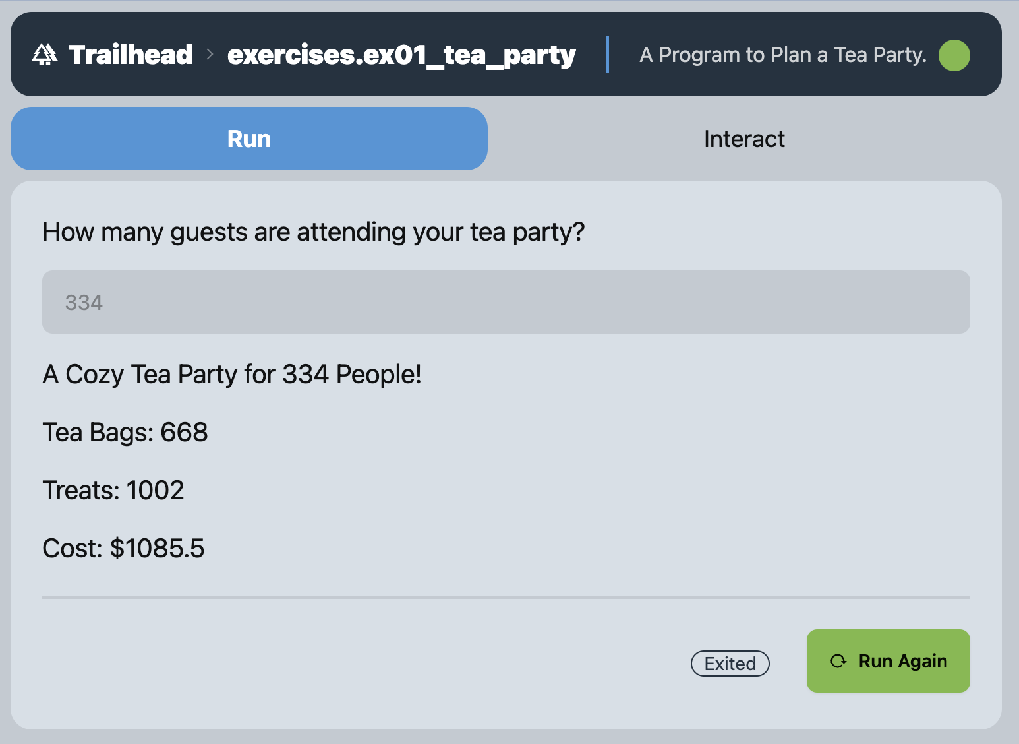Click the circular arrow icon in Run Again

(x=838, y=661)
